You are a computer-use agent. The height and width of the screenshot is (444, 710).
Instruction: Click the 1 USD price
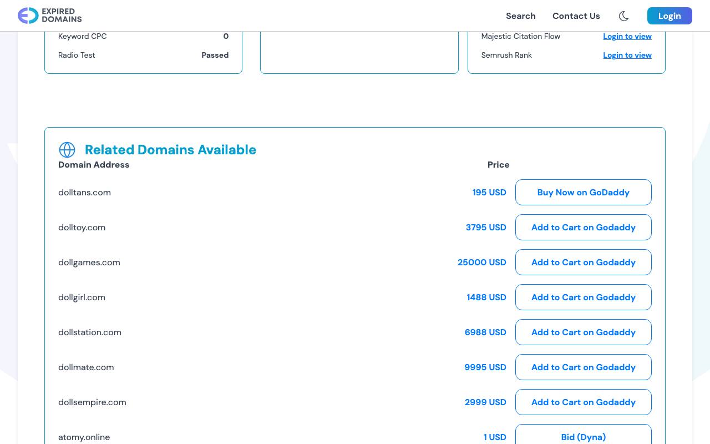[495, 437]
